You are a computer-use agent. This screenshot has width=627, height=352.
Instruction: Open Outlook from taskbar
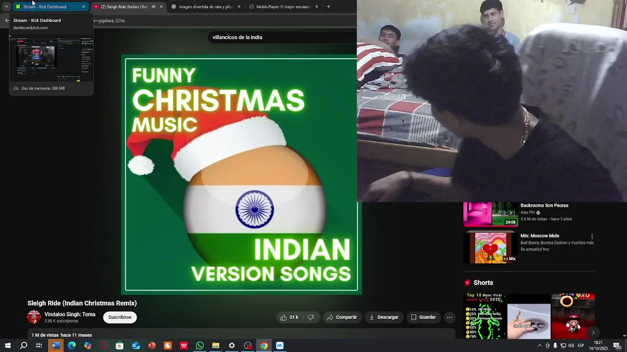coord(136,346)
